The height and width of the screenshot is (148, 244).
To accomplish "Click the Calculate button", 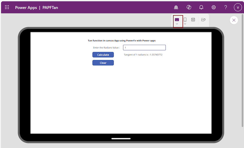I will [x=103, y=55].
